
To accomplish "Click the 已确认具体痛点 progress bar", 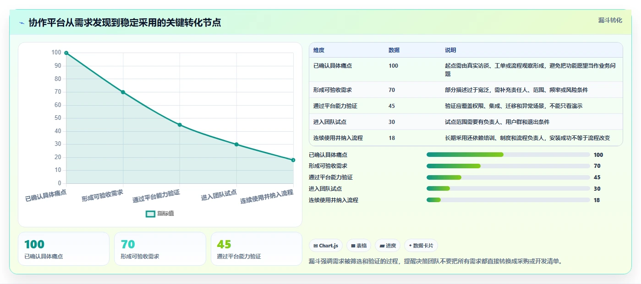I will (508, 155).
